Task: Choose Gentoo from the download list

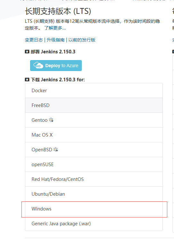Action: point(94,120)
